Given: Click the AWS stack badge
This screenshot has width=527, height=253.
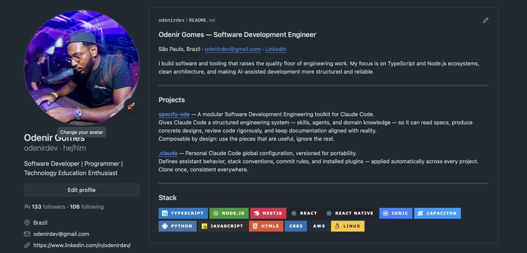Looking at the screenshot, I should (x=319, y=226).
